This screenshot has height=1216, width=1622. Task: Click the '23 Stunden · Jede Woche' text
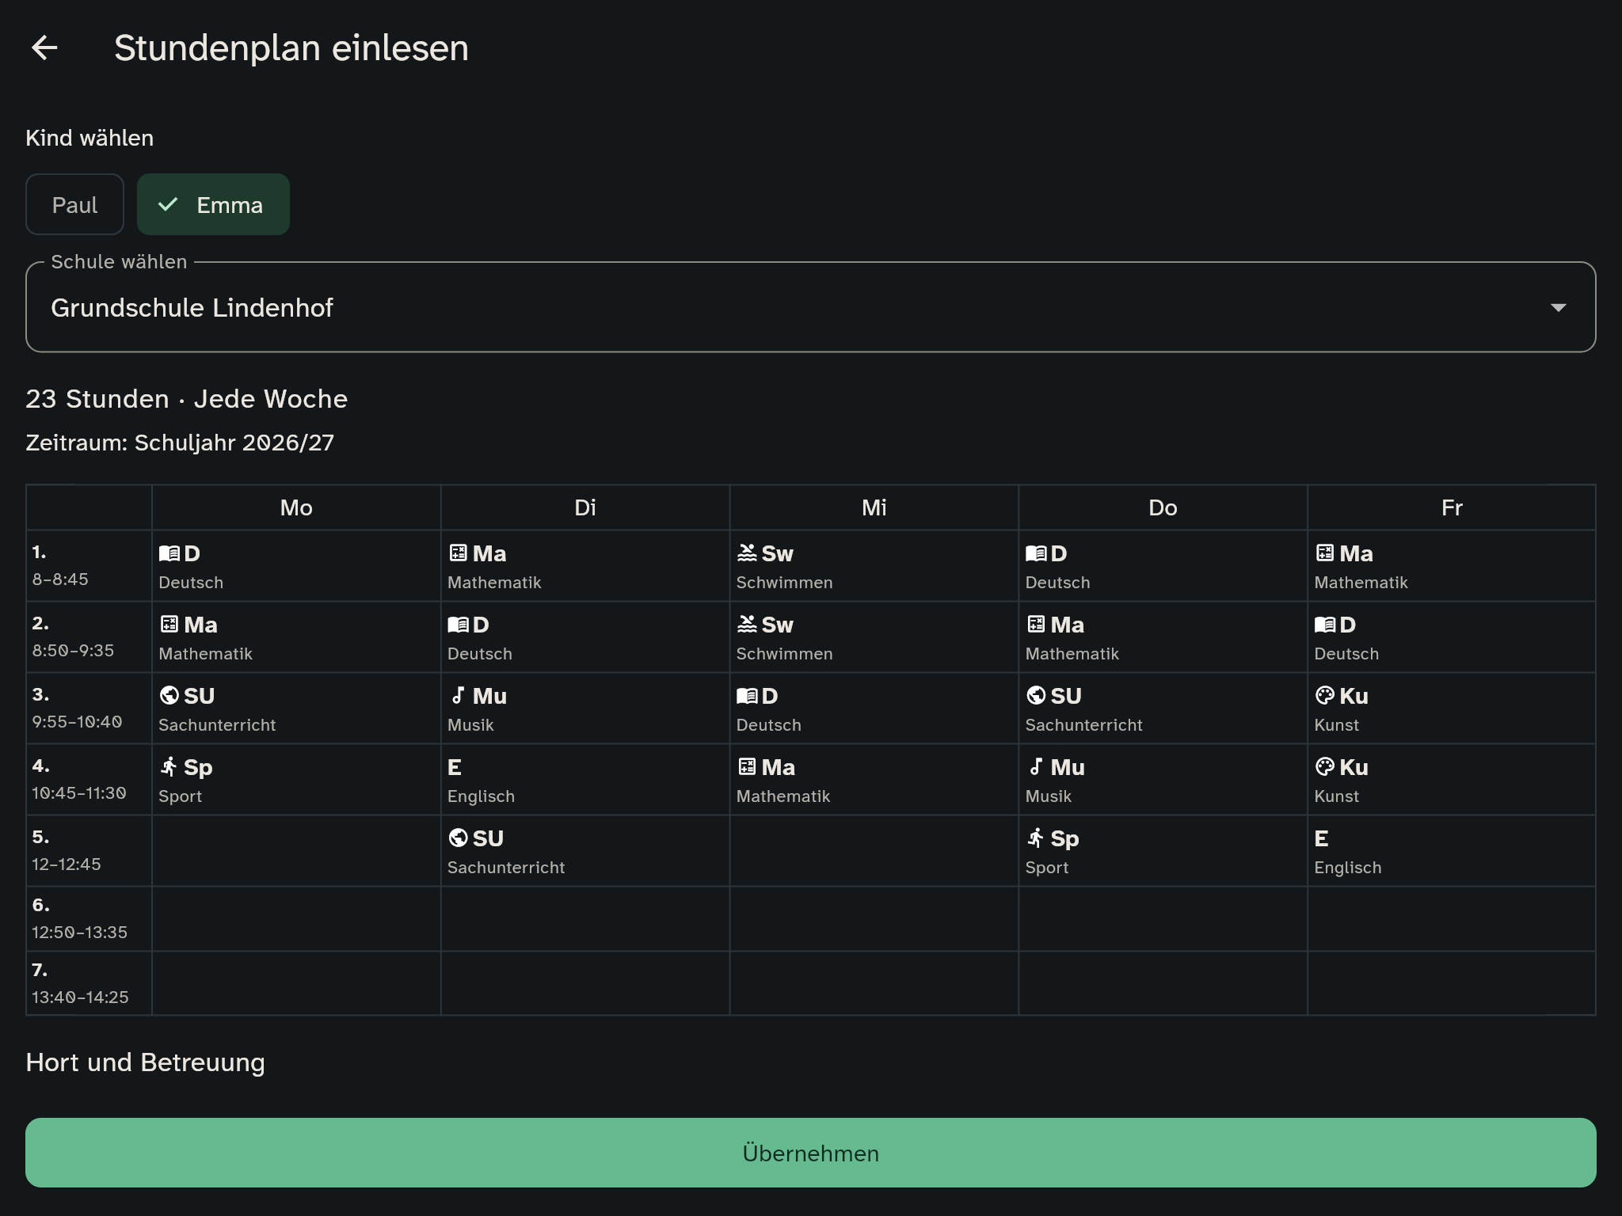point(186,399)
